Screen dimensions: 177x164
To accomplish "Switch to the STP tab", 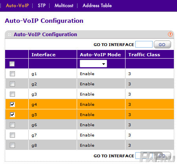I will coord(42,6).
